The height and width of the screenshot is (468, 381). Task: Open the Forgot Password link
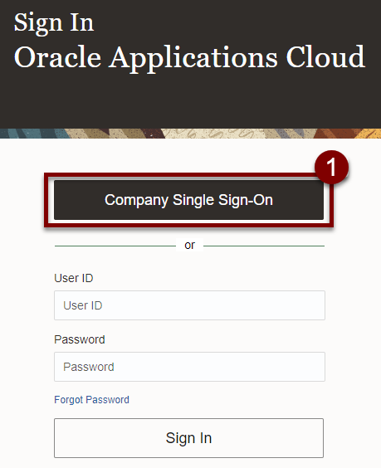pyautogui.click(x=91, y=400)
